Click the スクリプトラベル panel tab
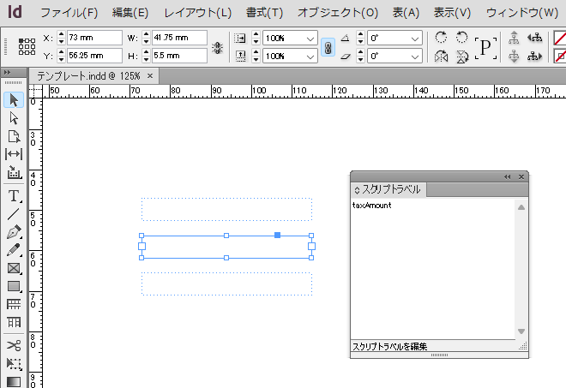The width and height of the screenshot is (566, 388). [390, 189]
